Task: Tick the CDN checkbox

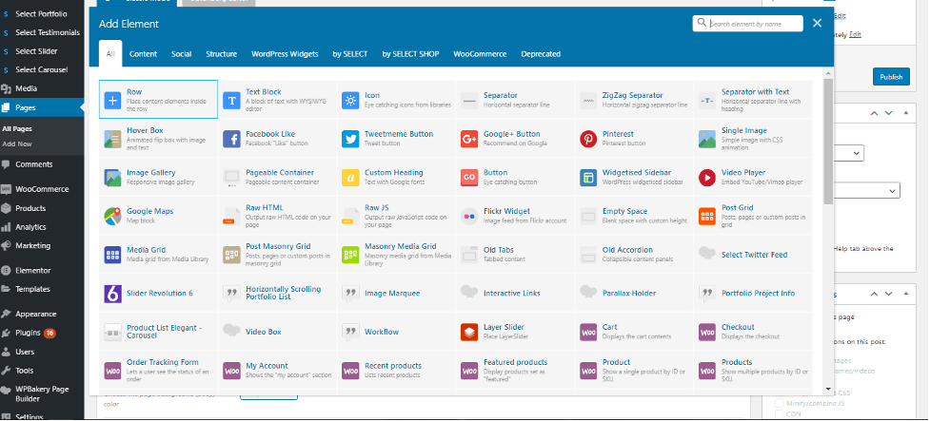Action: point(780,415)
